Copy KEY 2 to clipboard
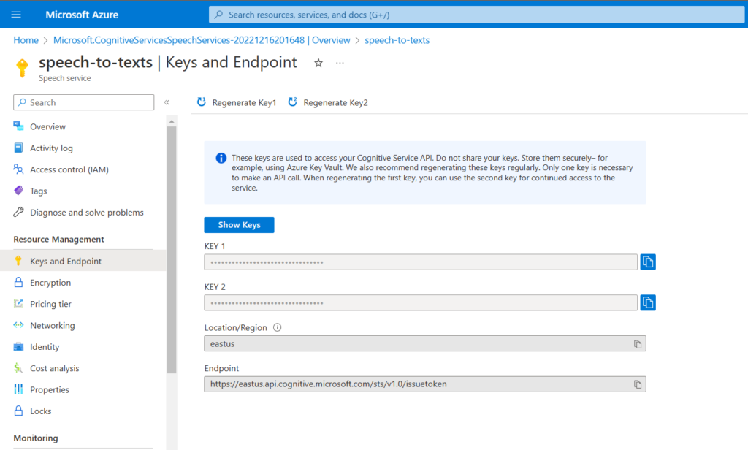Image resolution: width=748 pixels, height=450 pixels. 648,302
